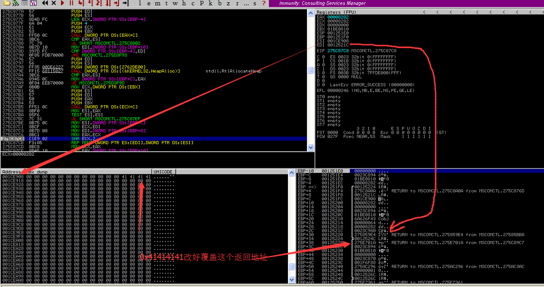Open help with the red question mark
The image size is (544, 287).
coord(264,3)
